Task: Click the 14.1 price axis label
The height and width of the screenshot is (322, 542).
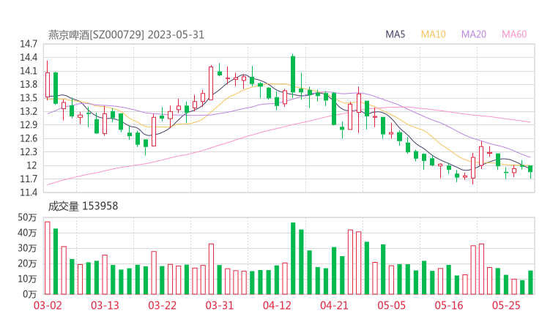Action: click(29, 71)
